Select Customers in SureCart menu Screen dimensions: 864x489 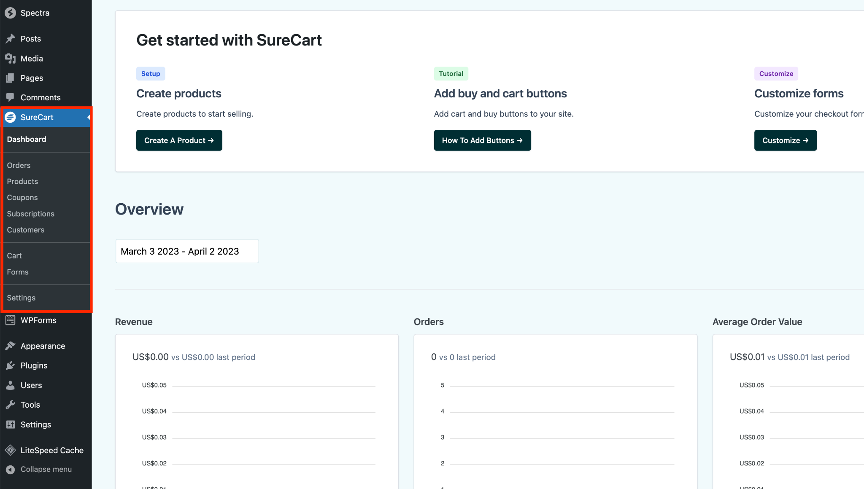pyautogui.click(x=25, y=230)
